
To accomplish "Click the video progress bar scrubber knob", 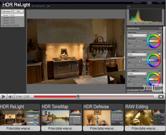I will click(78, 97).
